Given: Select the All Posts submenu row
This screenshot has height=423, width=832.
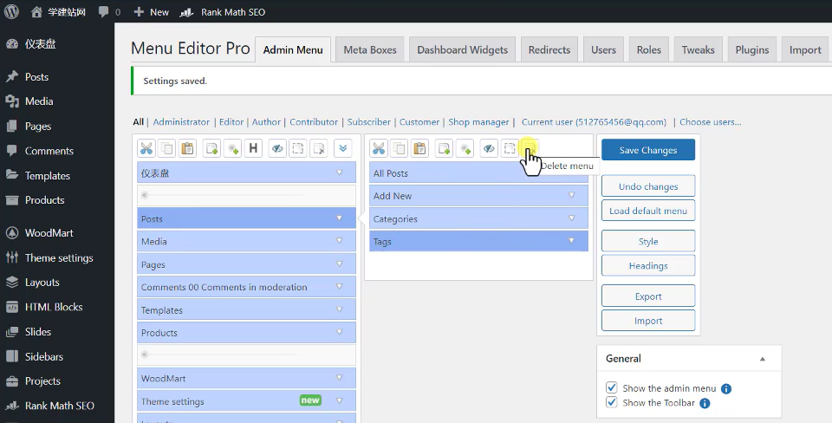Looking at the screenshot, I should tap(478, 173).
